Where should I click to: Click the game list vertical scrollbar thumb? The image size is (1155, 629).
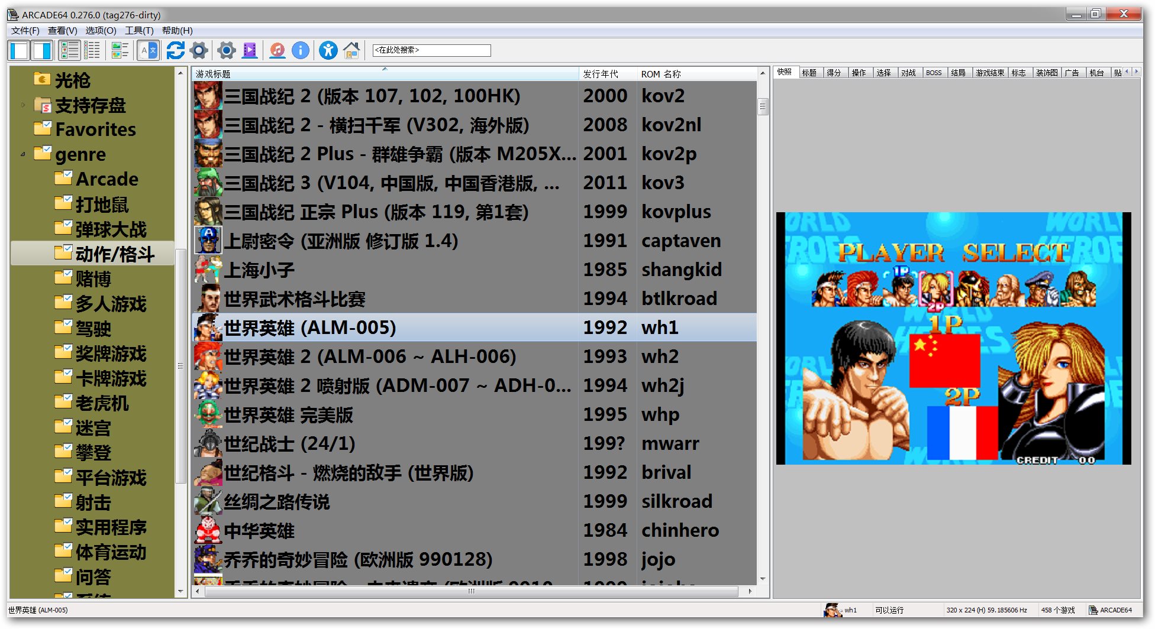(x=763, y=106)
